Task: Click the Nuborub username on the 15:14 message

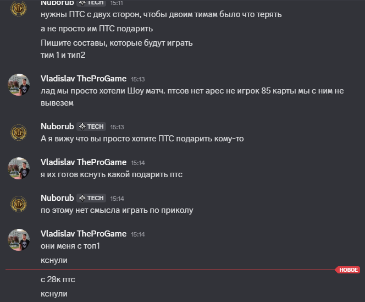Action: pos(57,198)
